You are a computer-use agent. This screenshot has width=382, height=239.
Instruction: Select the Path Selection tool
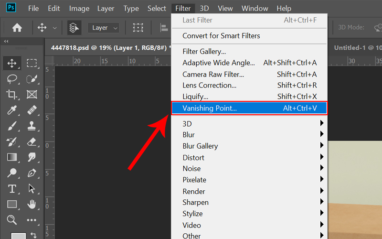(32, 189)
